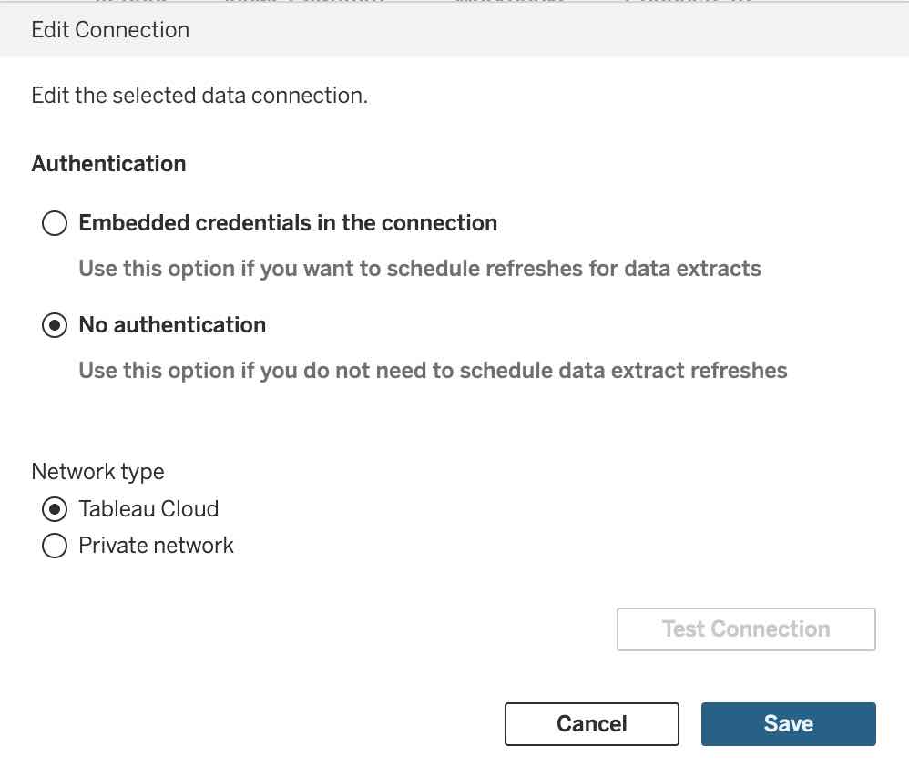Click the clipped column headers above the dialog
Image resolution: width=909 pixels, height=767 pixels.
424,1
